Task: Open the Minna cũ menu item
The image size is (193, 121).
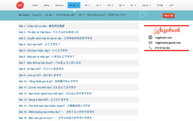Action: (x=59, y=5)
